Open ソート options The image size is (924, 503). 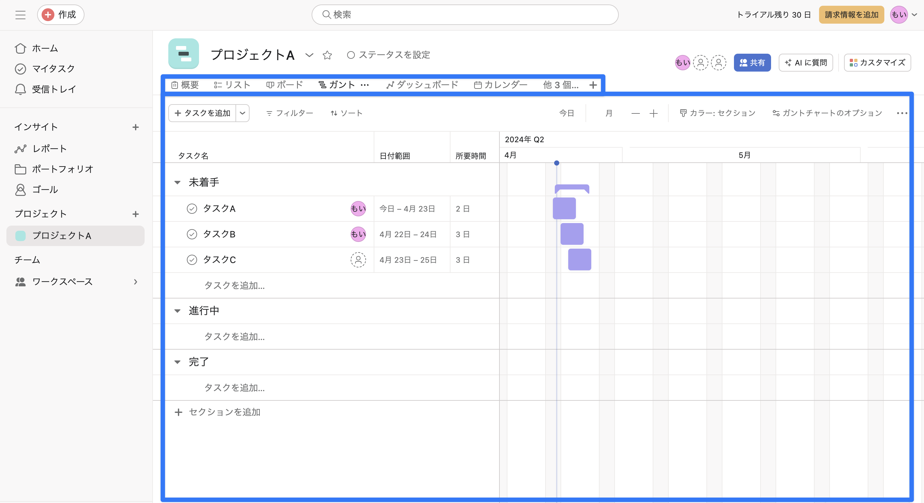pos(346,113)
